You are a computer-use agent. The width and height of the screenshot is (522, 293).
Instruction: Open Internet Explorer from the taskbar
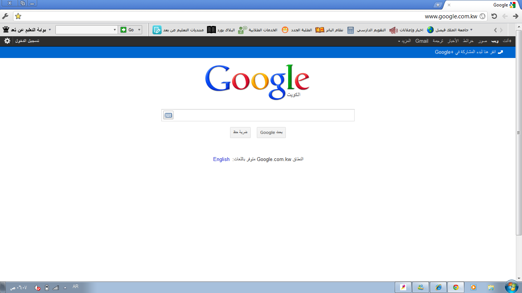[x=438, y=287]
